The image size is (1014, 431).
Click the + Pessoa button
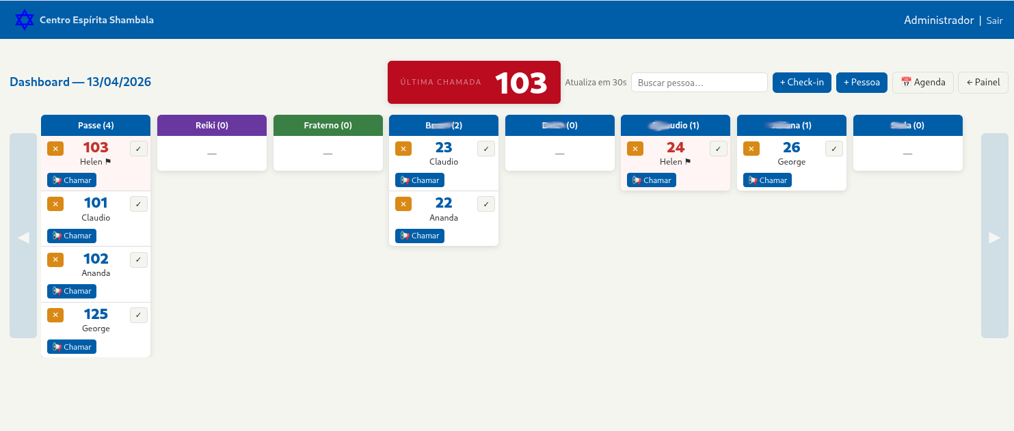point(862,82)
